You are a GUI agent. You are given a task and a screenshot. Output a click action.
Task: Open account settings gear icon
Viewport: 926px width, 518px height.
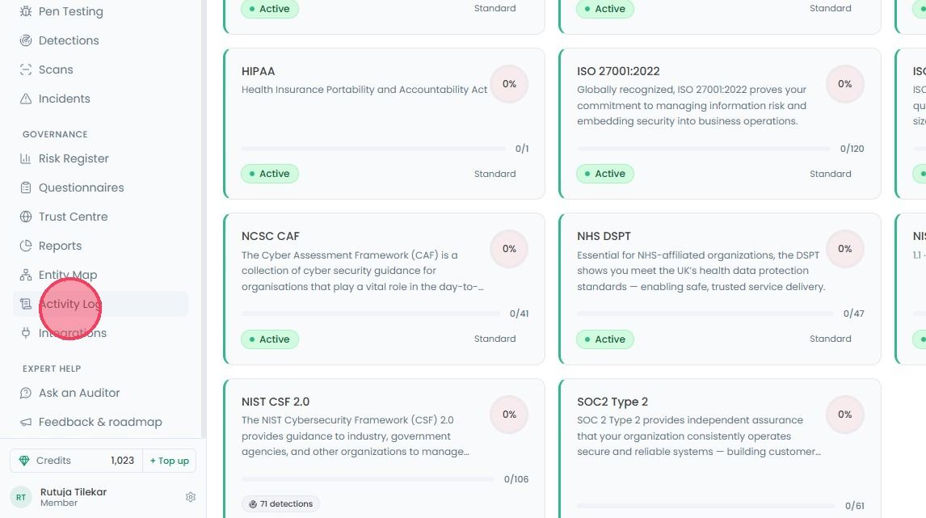(190, 497)
